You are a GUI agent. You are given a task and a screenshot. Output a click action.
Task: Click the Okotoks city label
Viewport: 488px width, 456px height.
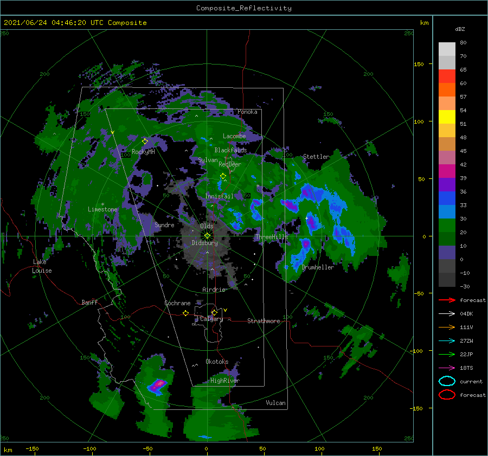(x=217, y=362)
